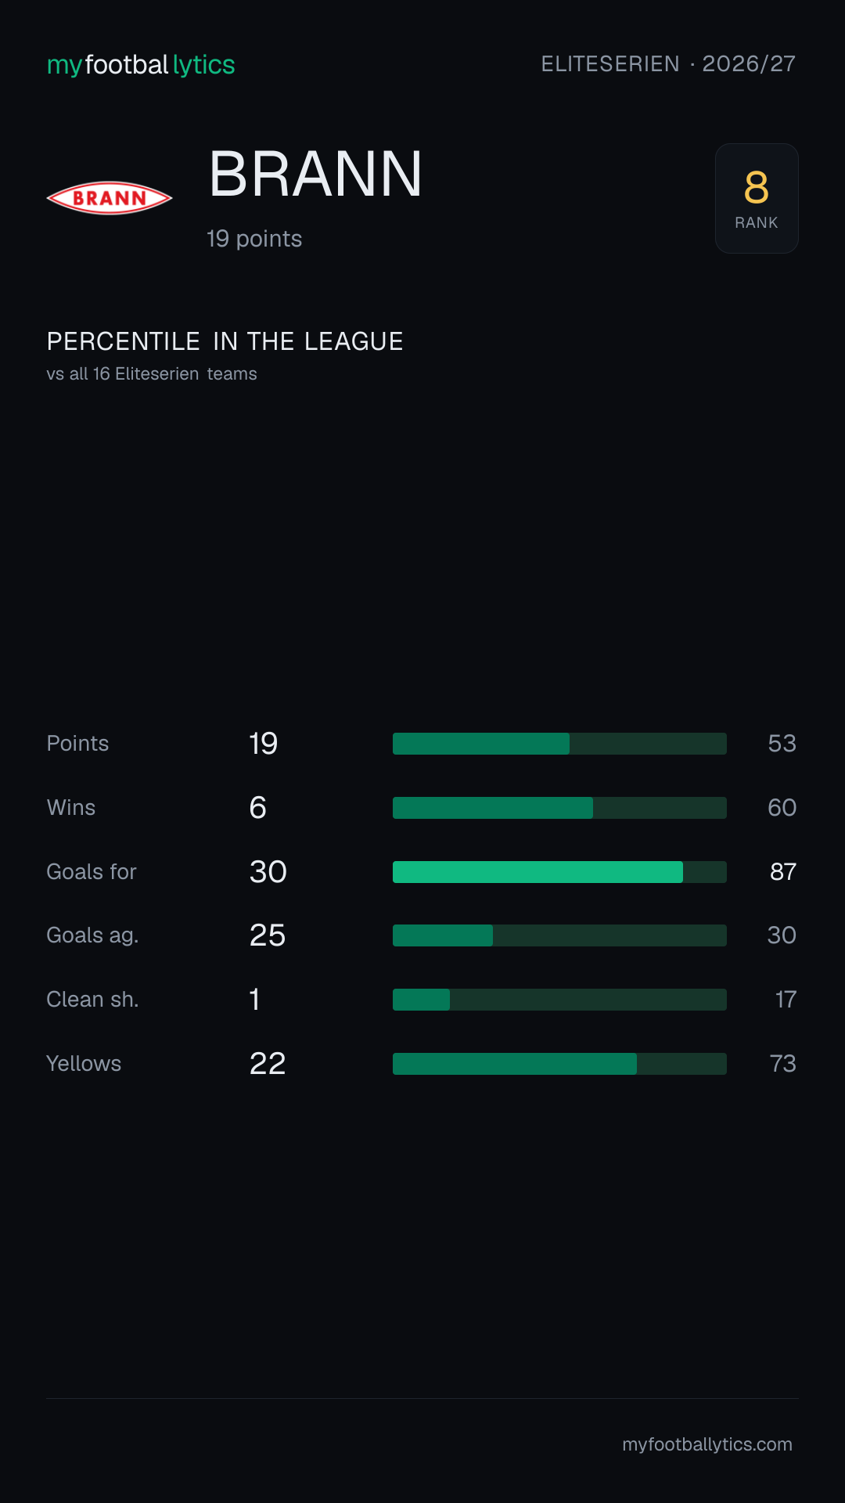The height and width of the screenshot is (1503, 845).
Task: Click the BRANN team name heading
Action: 316,174
